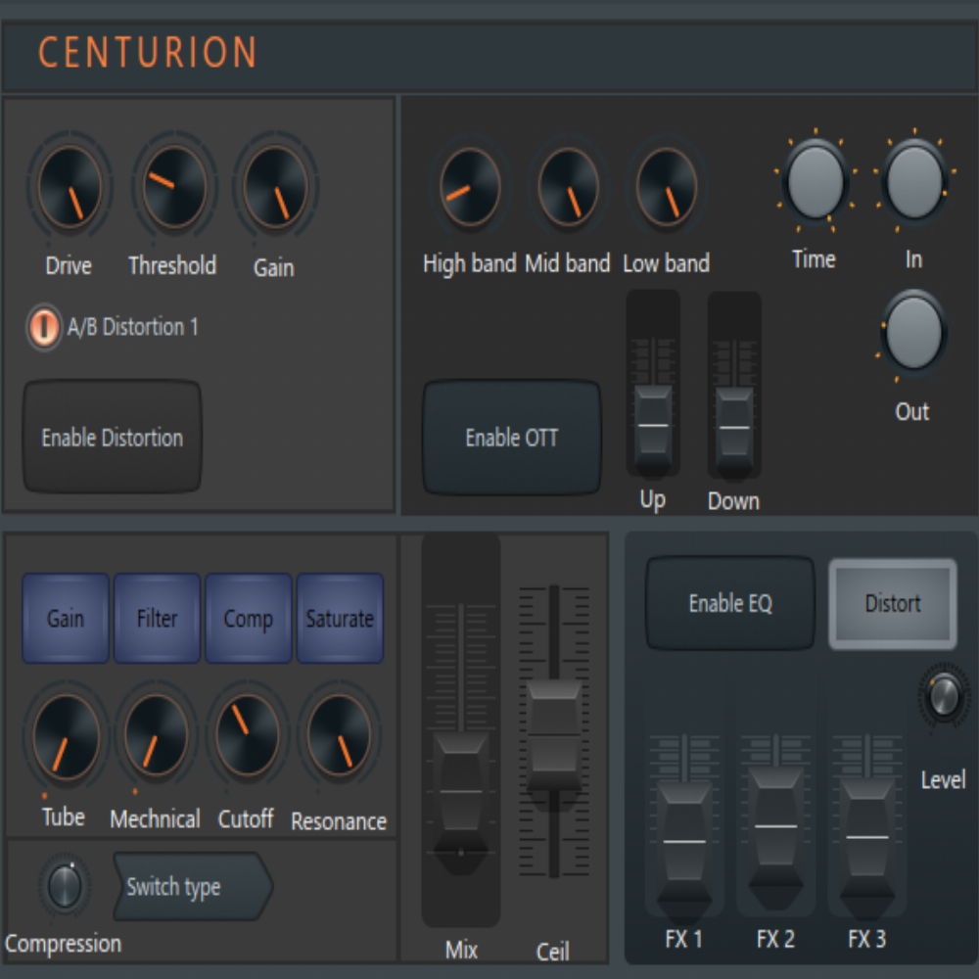Click the FX 2 fader handle

pos(775,827)
